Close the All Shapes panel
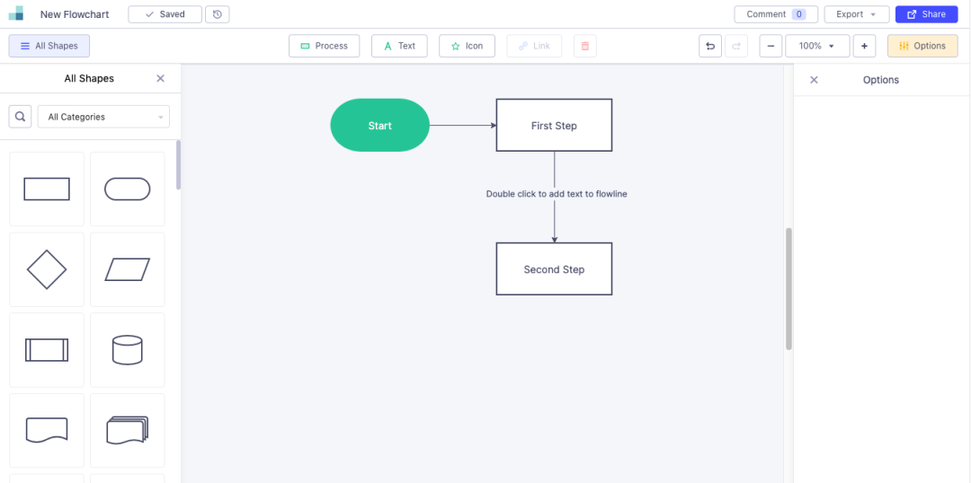Viewport: 971px width, 483px height. 160,78
